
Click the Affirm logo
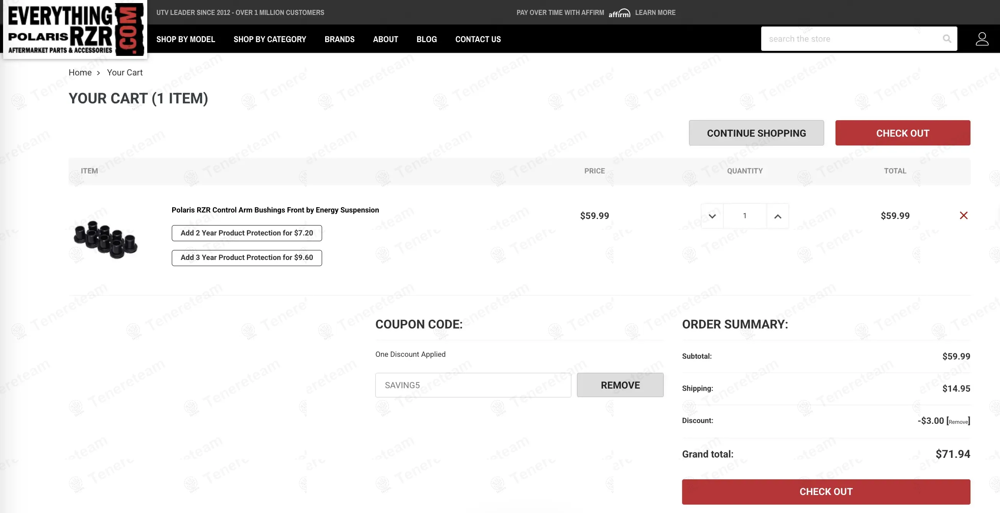619,13
